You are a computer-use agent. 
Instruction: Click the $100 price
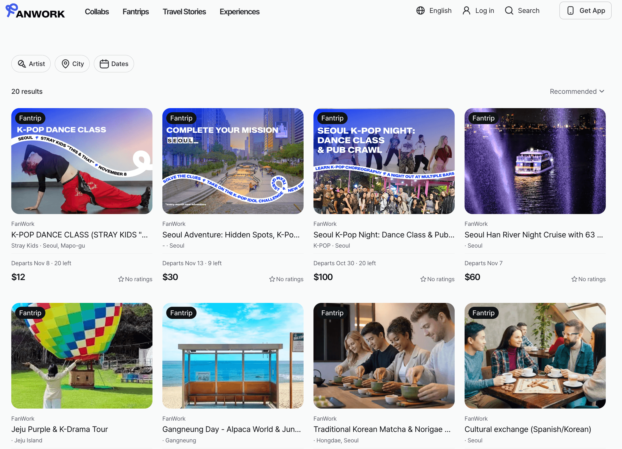323,277
